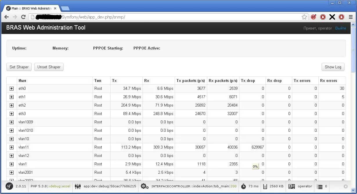Open a new browser tab
This screenshot has width=357, height=194.
click(65, 8)
